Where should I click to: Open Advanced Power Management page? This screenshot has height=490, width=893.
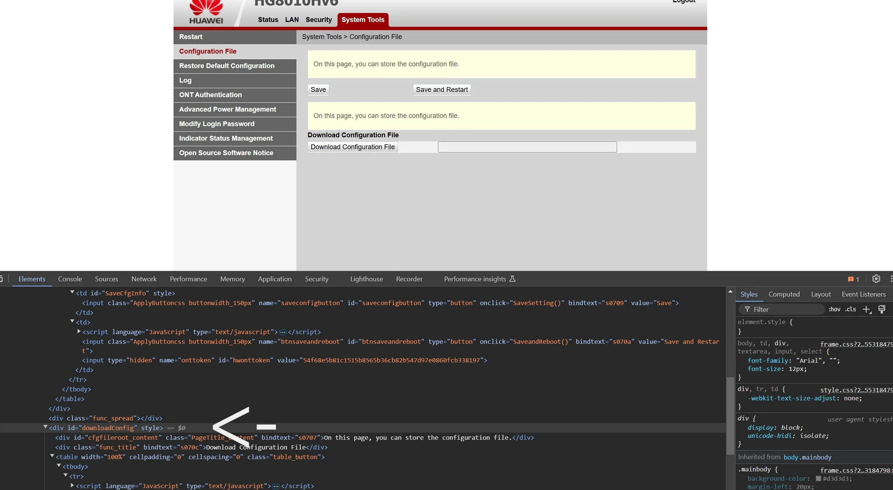235,109
